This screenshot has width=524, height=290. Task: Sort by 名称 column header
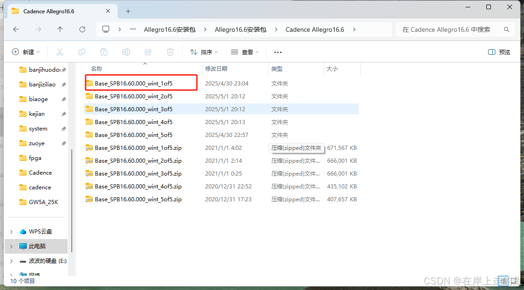click(x=97, y=69)
